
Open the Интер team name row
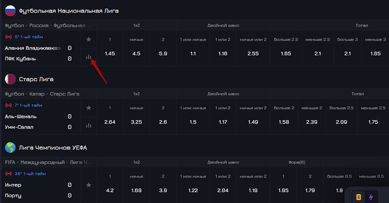coord(14,185)
